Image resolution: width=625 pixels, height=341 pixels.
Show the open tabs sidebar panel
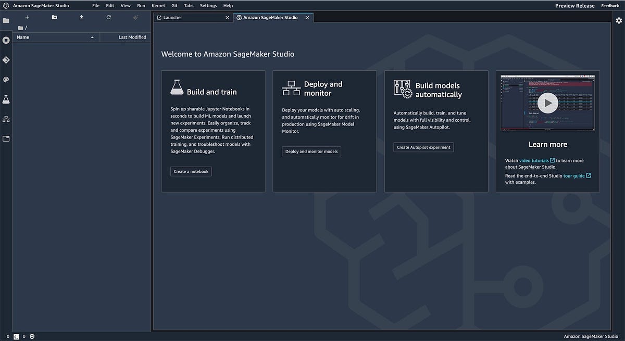[x=6, y=138]
